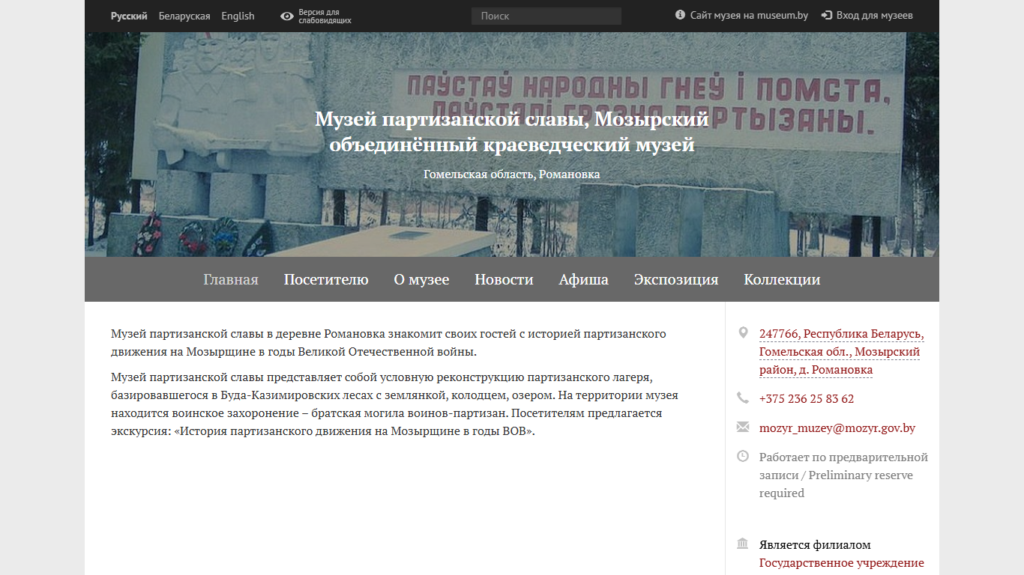The image size is (1024, 575).
Task: Enable Версия для слабовидящих mode
Action: (x=325, y=16)
